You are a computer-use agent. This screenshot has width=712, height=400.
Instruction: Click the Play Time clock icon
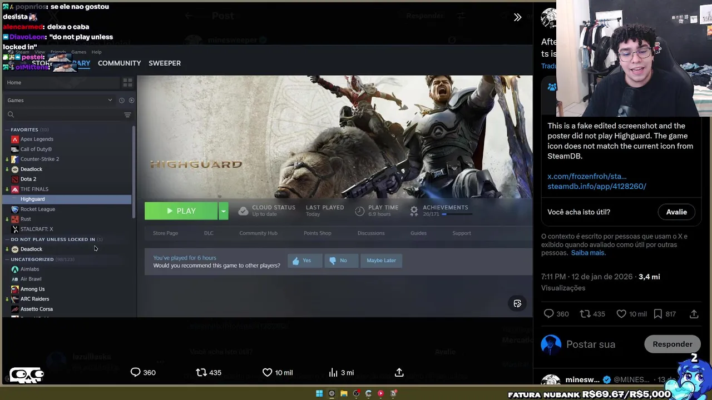tap(359, 211)
